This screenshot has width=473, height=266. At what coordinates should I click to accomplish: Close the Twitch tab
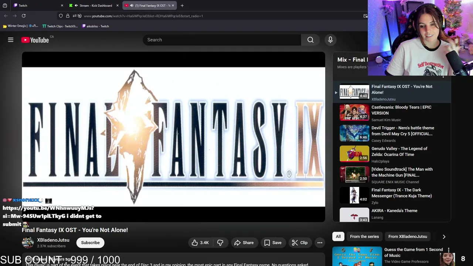tap(62, 6)
